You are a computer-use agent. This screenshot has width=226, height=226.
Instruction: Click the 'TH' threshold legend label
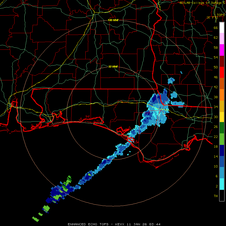tap(216, 196)
